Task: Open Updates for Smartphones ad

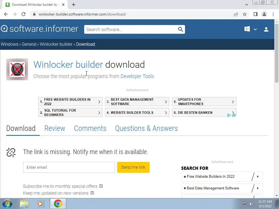Action: coord(204,102)
